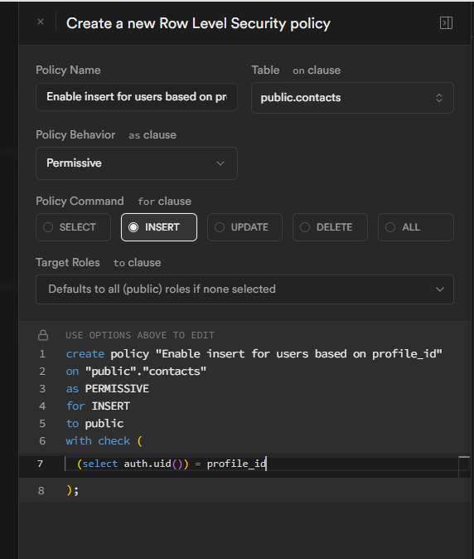Click the Policy Behavior label
This screenshot has height=559, width=474.
click(75, 134)
